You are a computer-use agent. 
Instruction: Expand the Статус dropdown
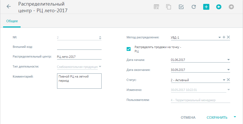pyautogui.click(x=224, y=80)
